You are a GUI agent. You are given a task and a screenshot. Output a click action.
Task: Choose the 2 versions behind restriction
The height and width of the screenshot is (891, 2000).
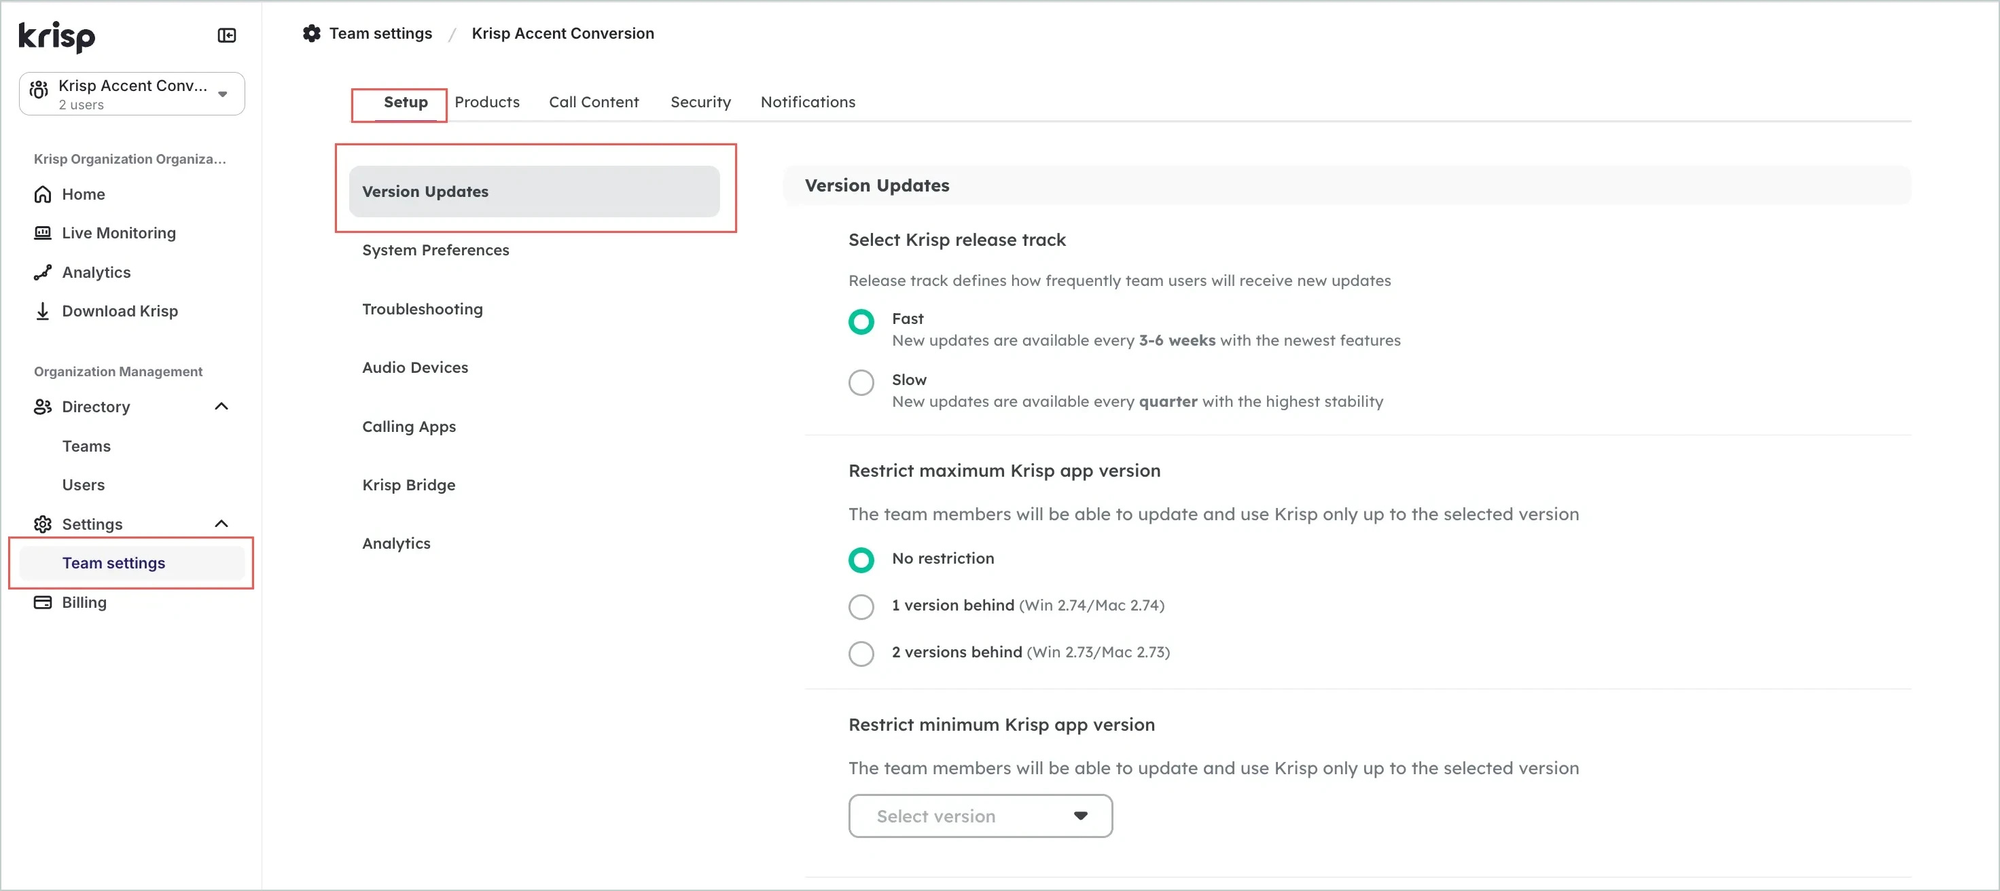[x=861, y=653]
